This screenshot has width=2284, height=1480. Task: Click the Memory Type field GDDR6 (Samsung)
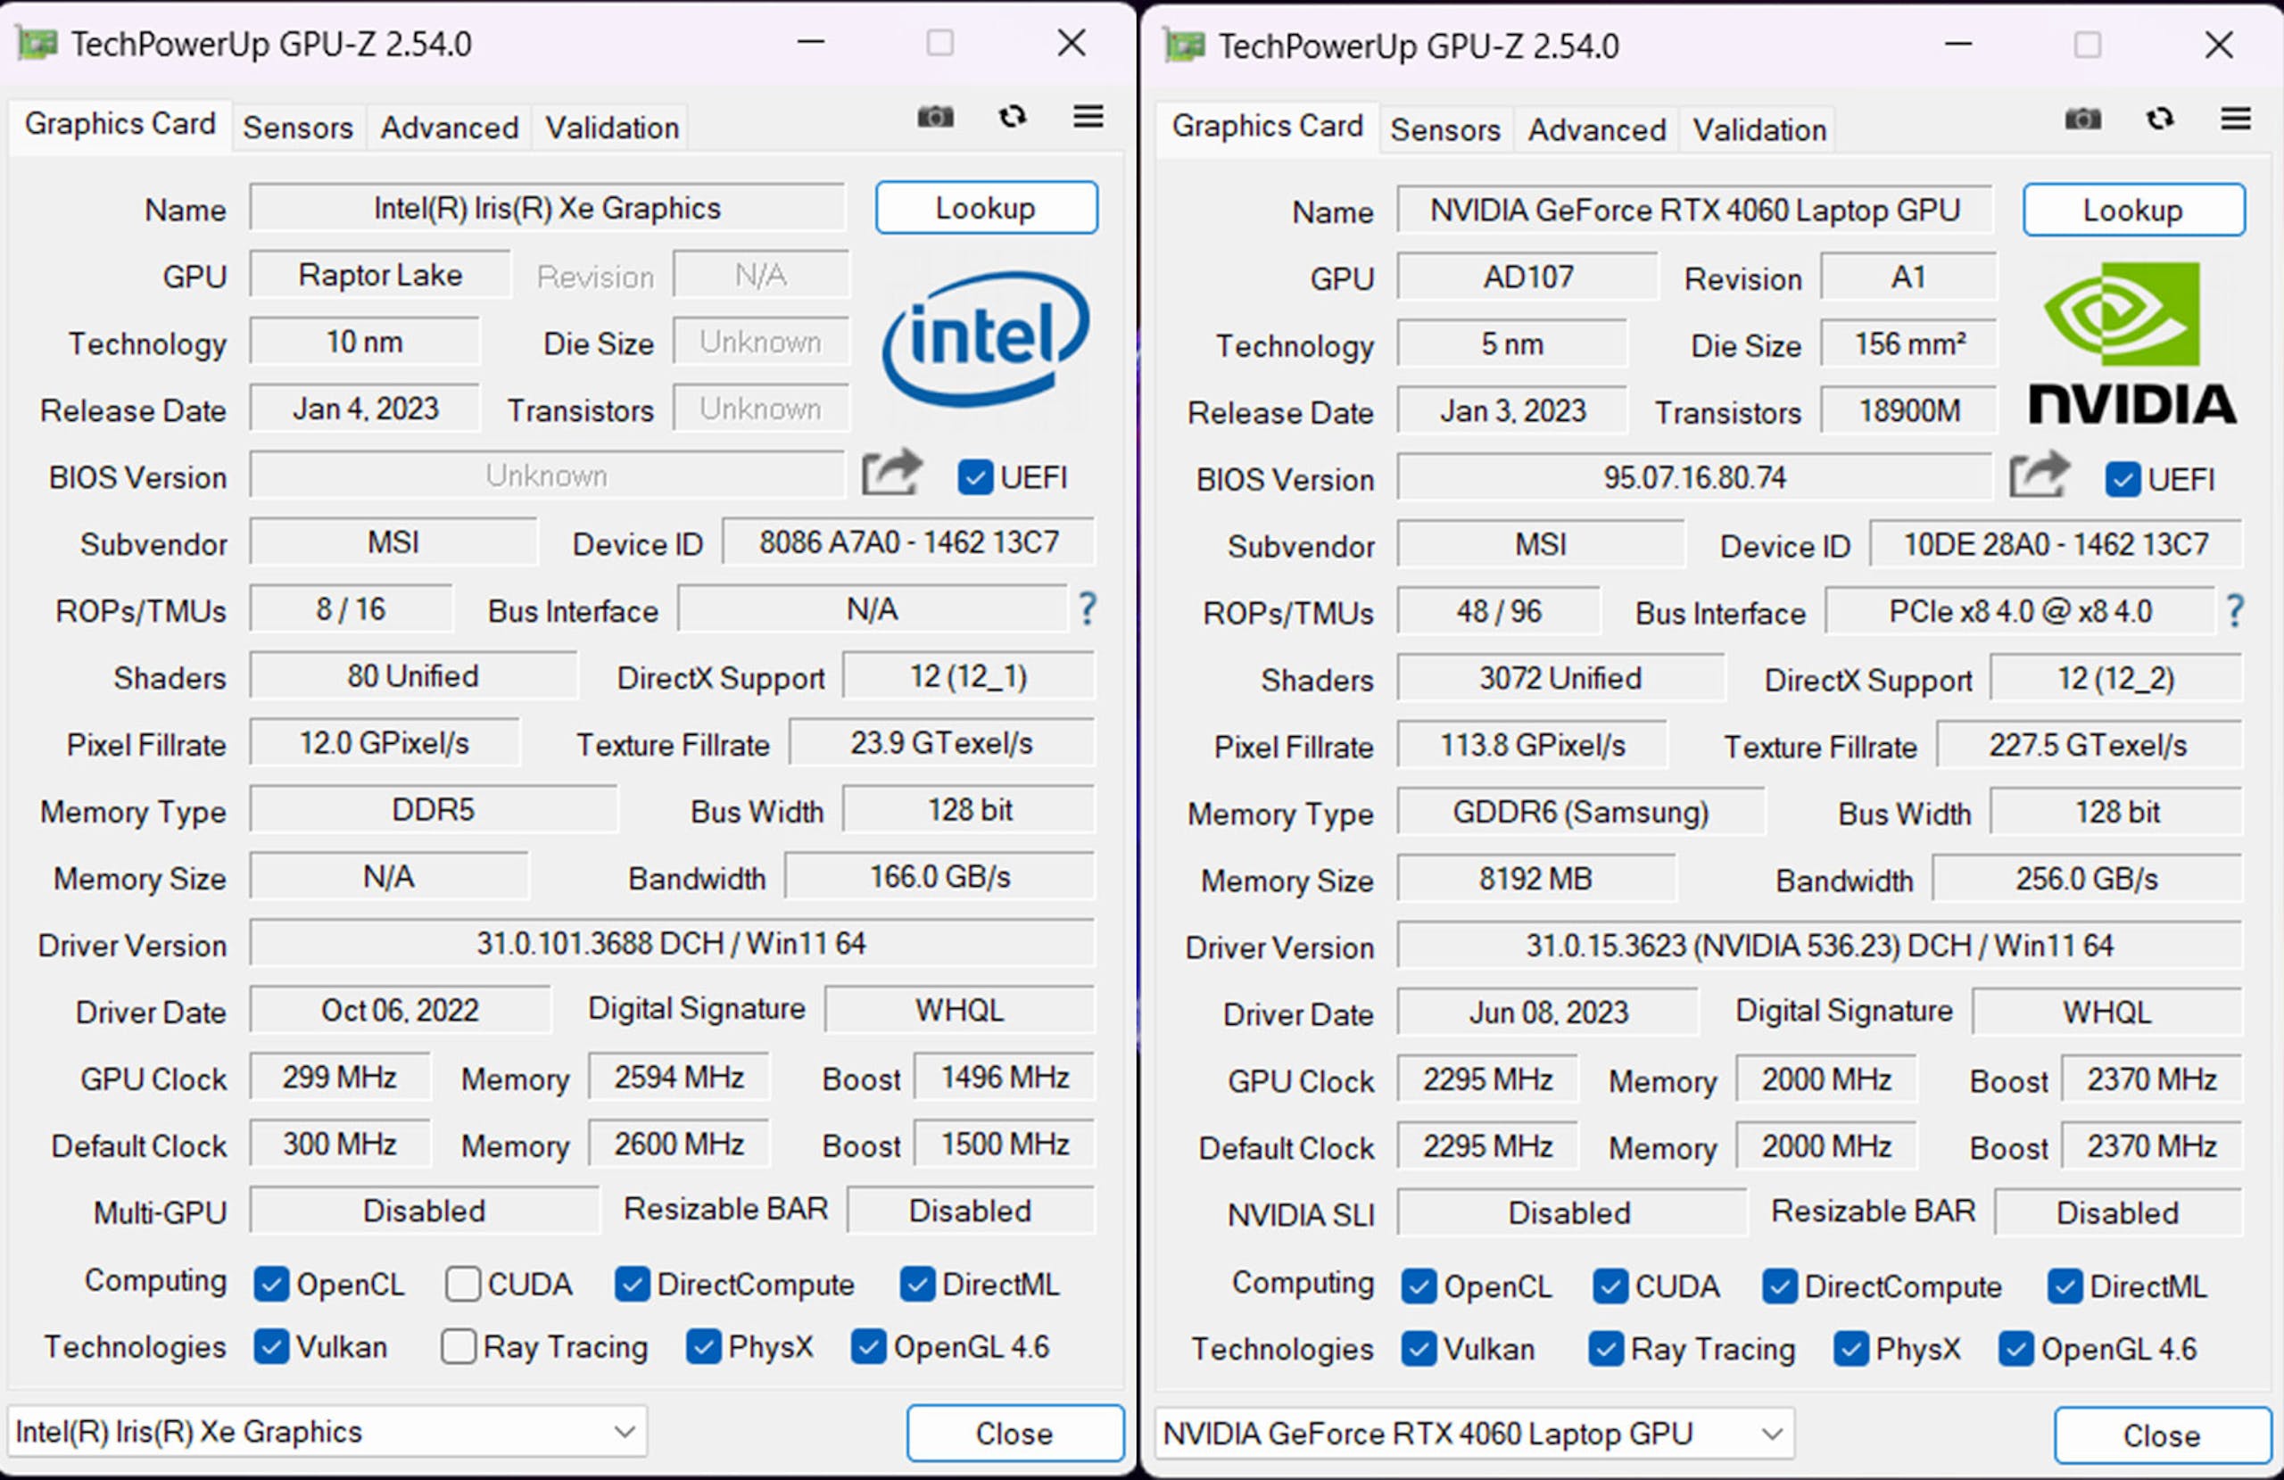click(1581, 812)
